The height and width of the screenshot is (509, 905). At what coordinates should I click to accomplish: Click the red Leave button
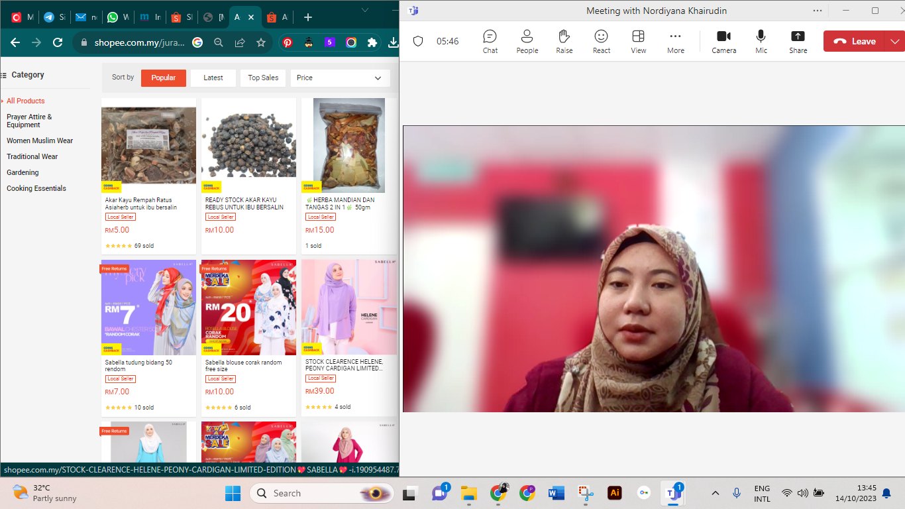click(855, 41)
